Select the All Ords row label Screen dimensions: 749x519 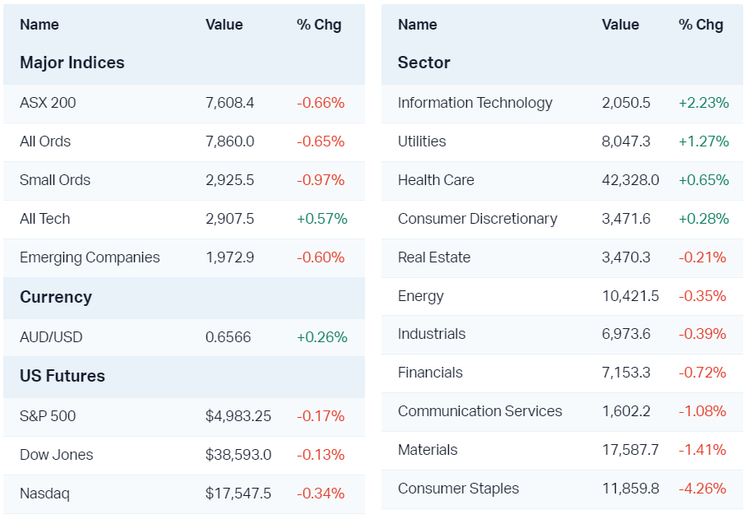pos(45,141)
